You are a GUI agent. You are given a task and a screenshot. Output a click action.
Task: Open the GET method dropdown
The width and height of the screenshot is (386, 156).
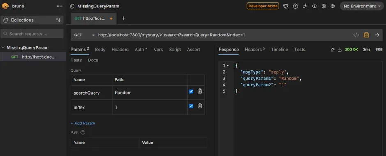84,35
